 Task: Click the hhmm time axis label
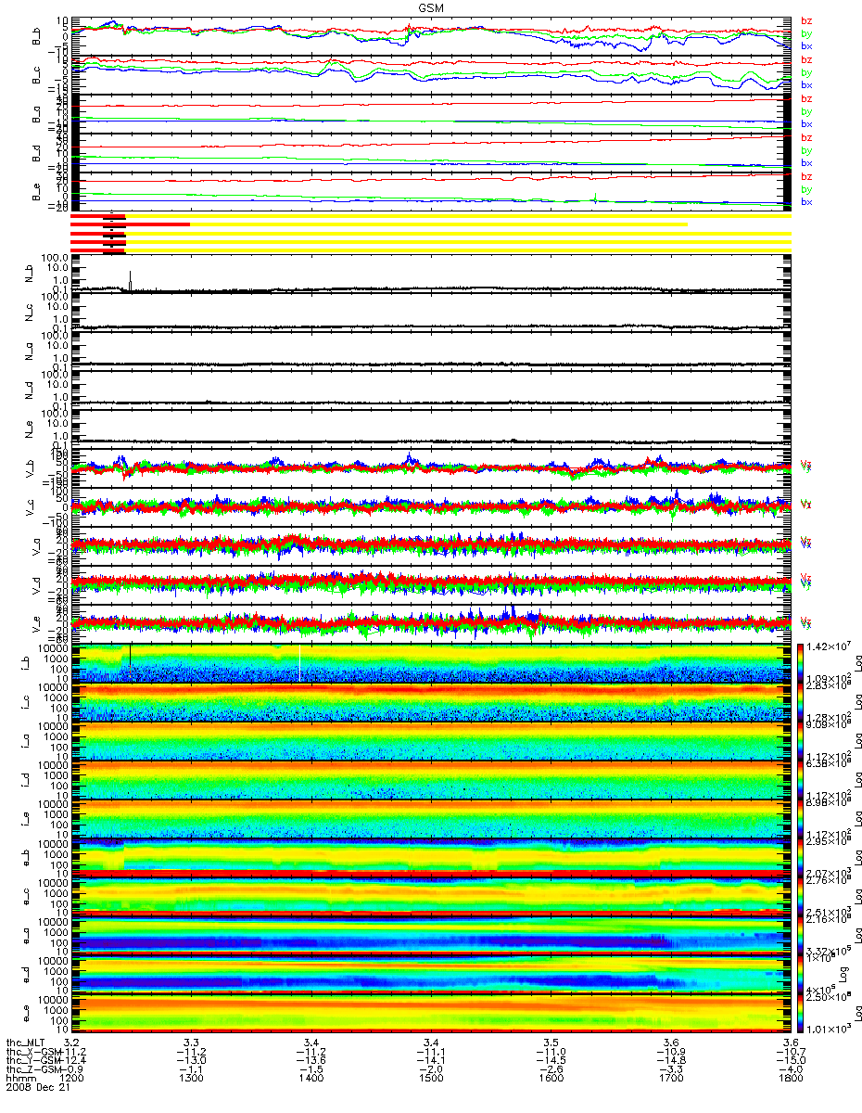point(19,1079)
